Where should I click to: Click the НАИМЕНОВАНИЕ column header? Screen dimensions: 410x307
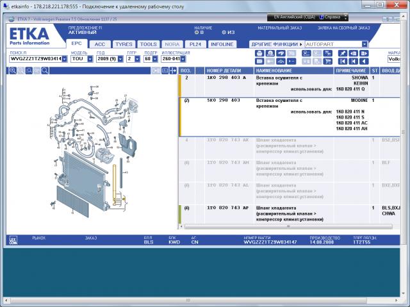[294, 71]
